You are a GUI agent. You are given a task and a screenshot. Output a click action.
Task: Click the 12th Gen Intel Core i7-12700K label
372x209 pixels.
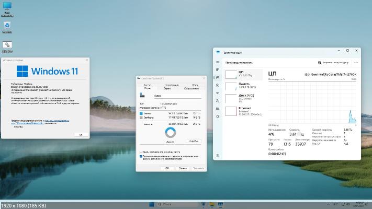coord(330,74)
